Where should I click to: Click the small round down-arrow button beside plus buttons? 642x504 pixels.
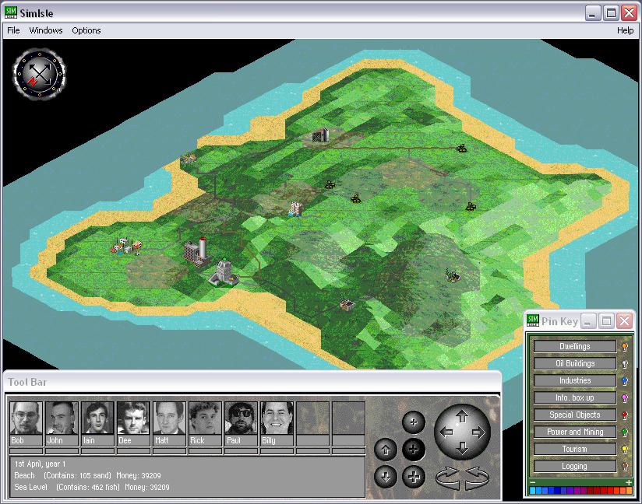[x=386, y=477]
